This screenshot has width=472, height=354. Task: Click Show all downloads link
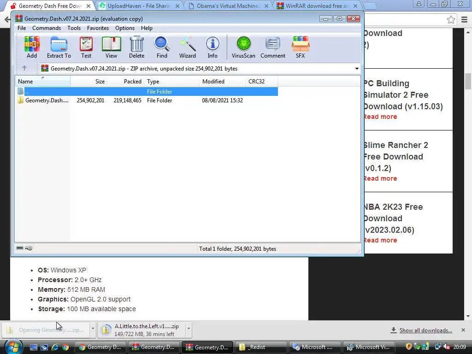[x=425, y=330]
